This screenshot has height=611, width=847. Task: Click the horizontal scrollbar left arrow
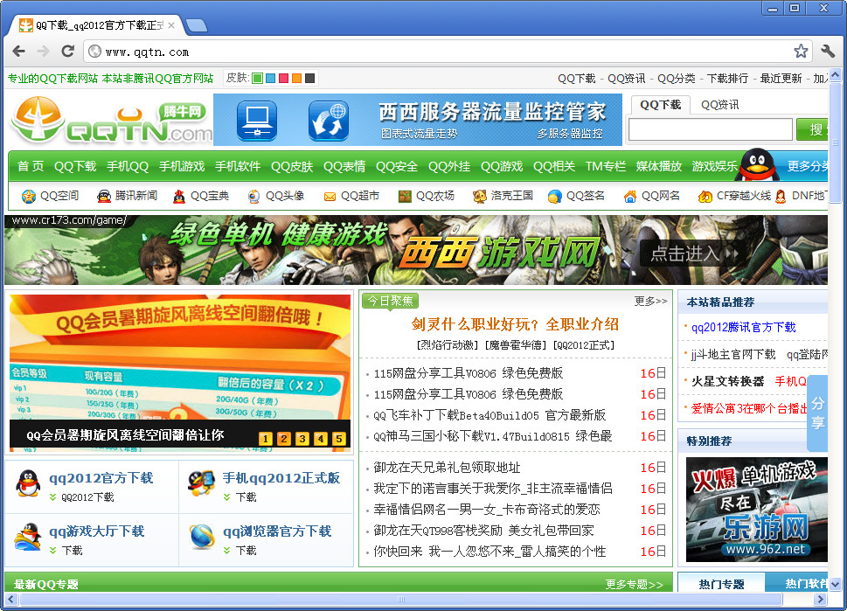10,599
